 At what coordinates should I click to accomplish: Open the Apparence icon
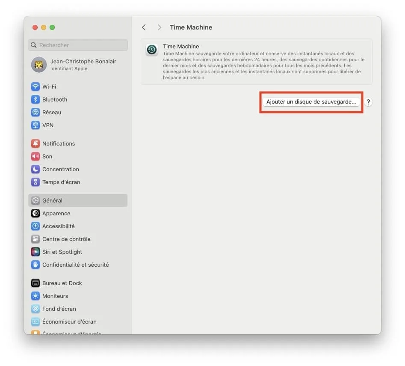pos(35,213)
